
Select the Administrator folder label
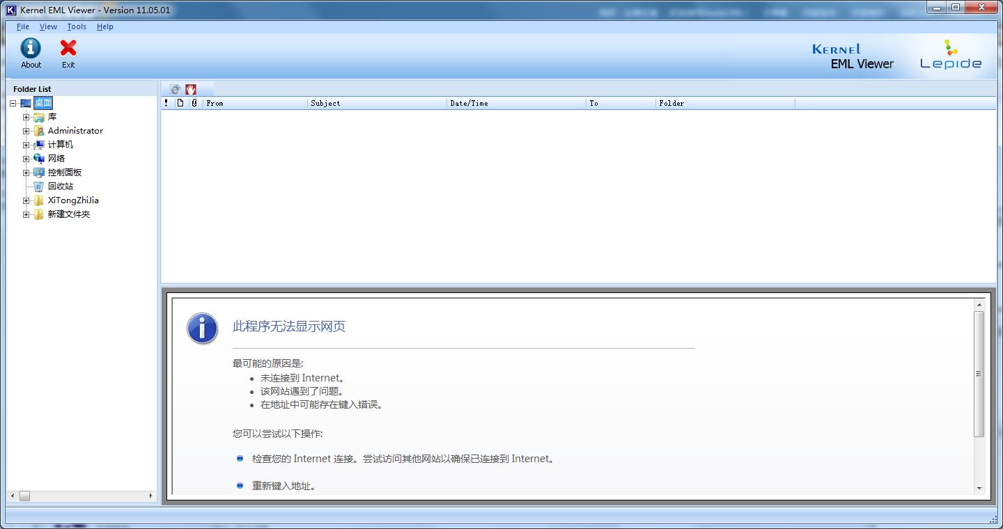(75, 131)
